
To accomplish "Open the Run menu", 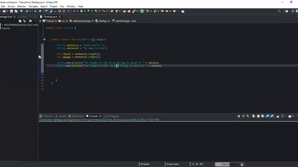I will click(x=62, y=6).
